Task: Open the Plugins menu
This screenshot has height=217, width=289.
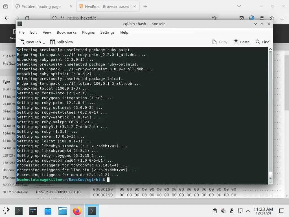Action: tap(88, 32)
